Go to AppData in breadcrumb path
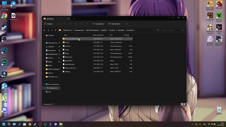Screen dimensions: 226x127 tap(104, 30)
